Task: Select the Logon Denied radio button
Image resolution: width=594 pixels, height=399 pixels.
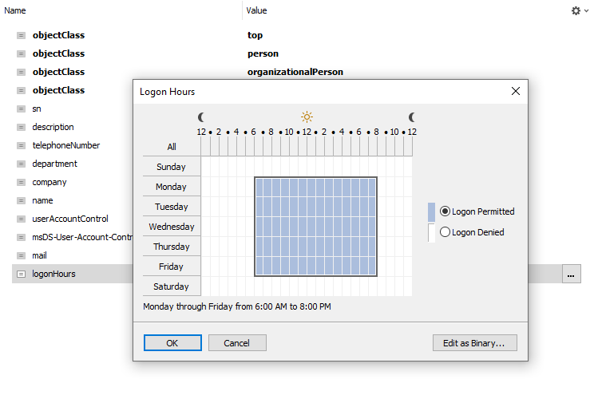Action: pyautogui.click(x=445, y=232)
